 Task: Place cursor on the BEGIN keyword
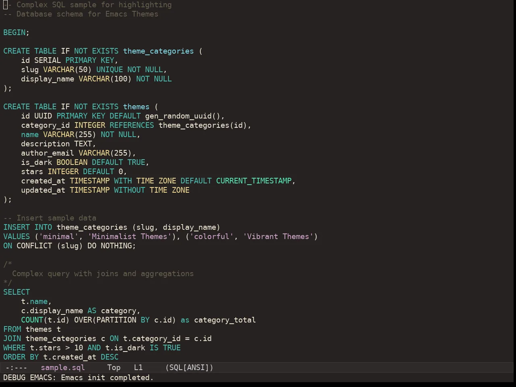pos(14,32)
